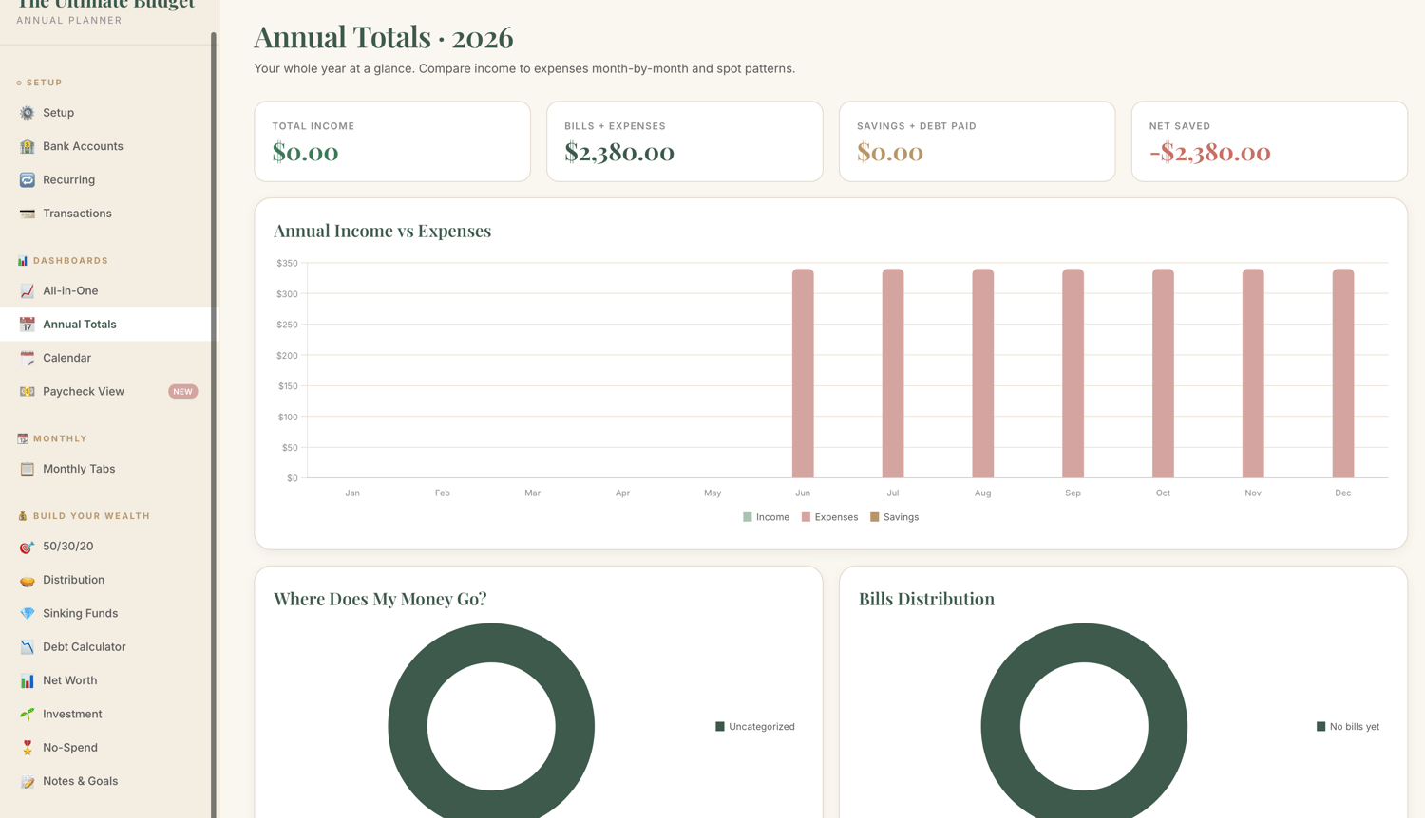Click the Annual Income vs Expenses heading
Image resolution: width=1425 pixels, height=818 pixels.
pos(382,231)
